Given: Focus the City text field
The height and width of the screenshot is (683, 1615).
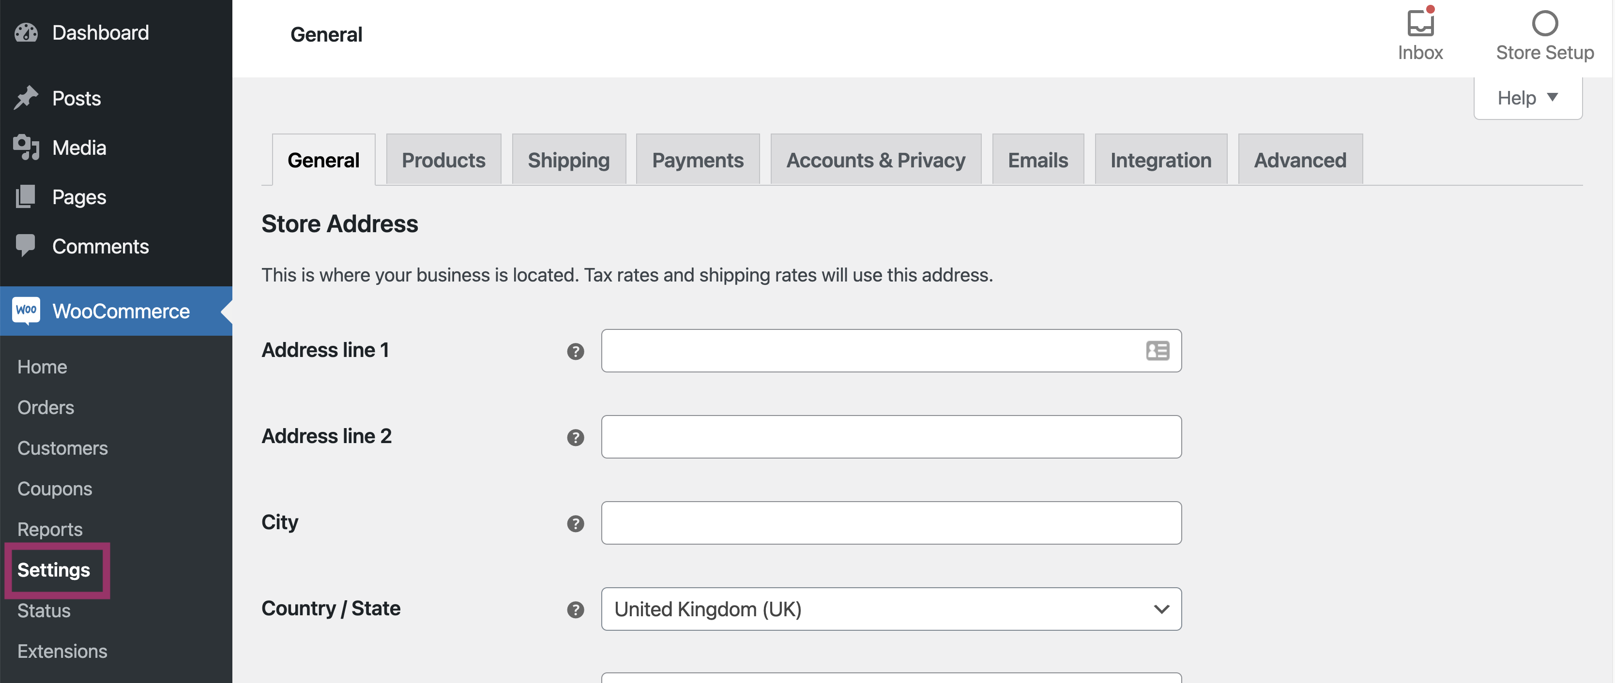Looking at the screenshot, I should (891, 522).
